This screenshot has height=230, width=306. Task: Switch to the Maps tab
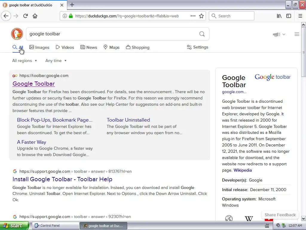pyautogui.click(x=111, y=47)
